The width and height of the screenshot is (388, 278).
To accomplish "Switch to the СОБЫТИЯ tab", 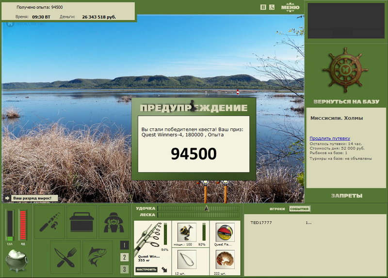I will pos(299,209).
